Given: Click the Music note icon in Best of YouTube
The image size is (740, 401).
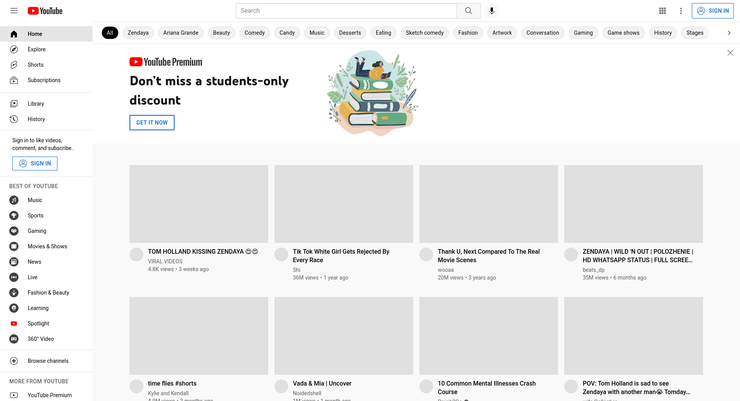Looking at the screenshot, I should [x=14, y=200].
